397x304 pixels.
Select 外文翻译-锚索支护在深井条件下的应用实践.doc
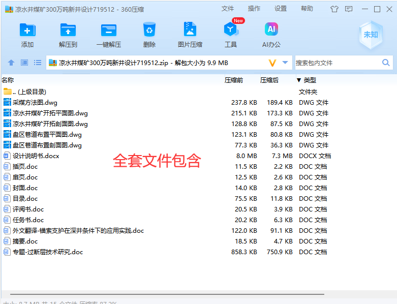(x=78, y=231)
